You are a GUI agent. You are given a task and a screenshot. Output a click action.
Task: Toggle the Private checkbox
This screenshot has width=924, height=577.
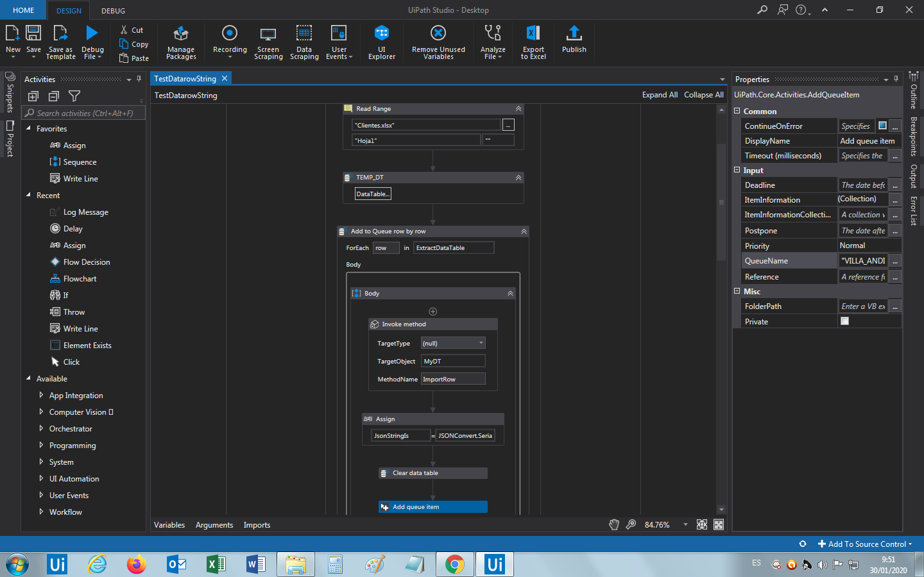(844, 321)
